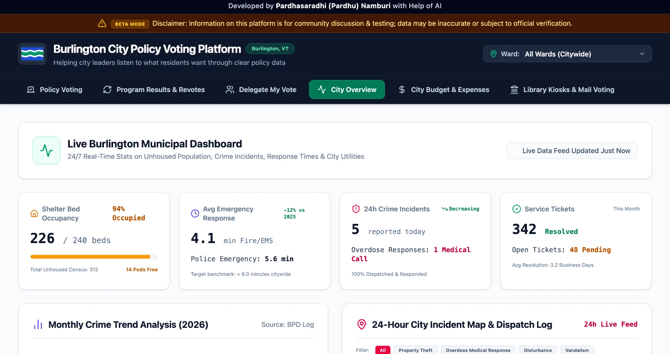Click the Program Results refresh arrows icon

tap(107, 90)
